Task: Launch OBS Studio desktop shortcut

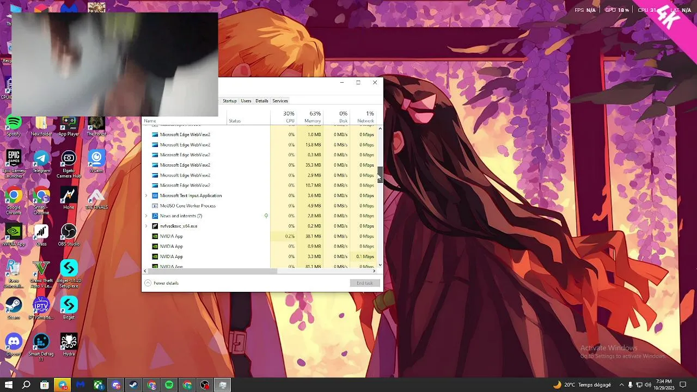Action: [69, 235]
